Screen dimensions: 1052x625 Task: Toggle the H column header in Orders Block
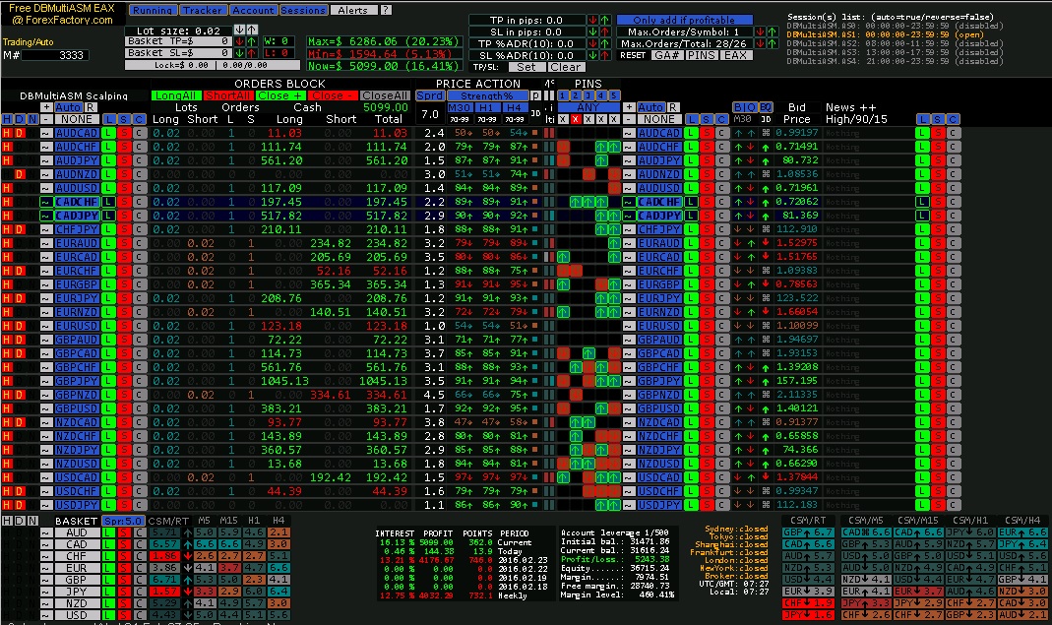point(7,119)
